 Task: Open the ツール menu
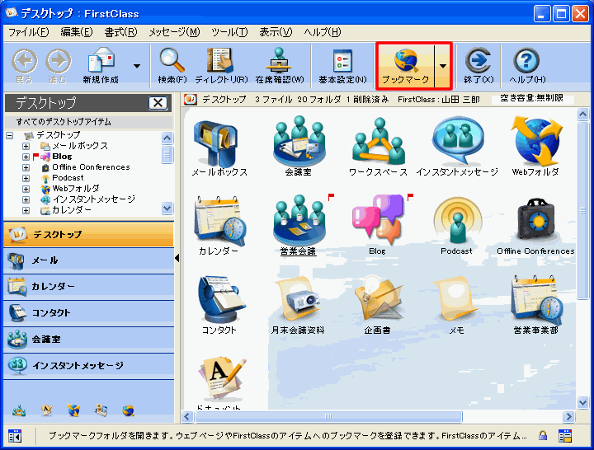pyautogui.click(x=229, y=32)
